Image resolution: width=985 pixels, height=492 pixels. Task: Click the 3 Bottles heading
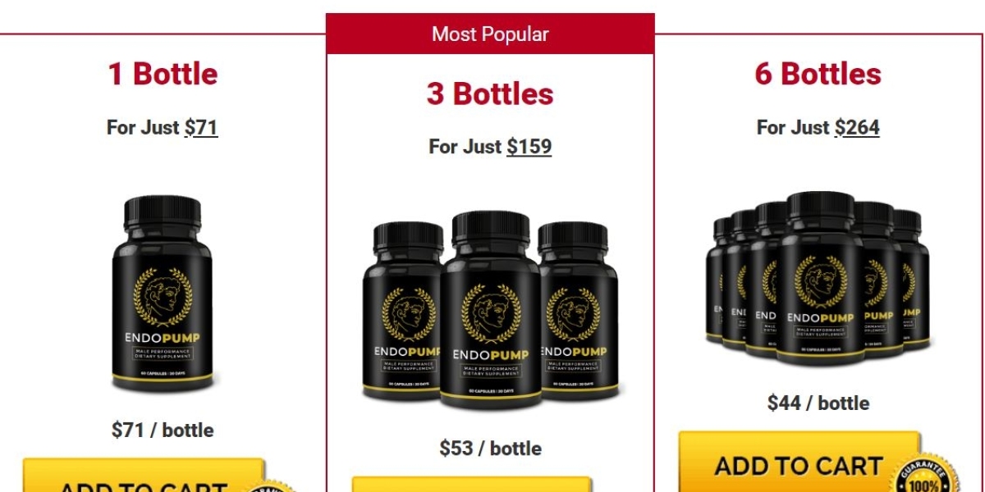tap(490, 93)
